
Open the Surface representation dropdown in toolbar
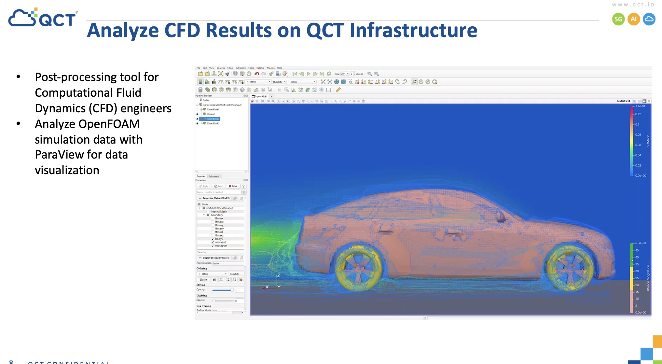[x=303, y=82]
